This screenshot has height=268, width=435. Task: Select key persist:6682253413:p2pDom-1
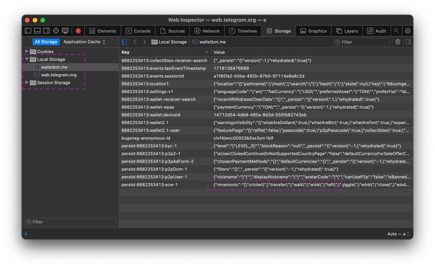coord(154,169)
